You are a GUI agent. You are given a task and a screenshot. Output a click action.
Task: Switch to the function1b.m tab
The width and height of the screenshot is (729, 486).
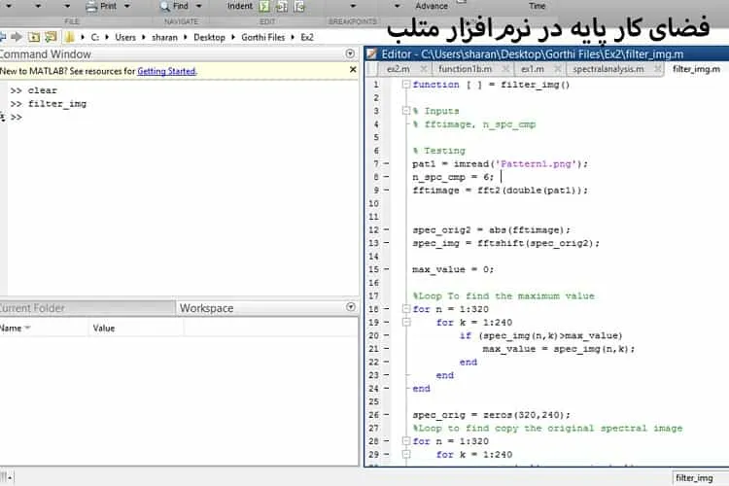coord(465,69)
